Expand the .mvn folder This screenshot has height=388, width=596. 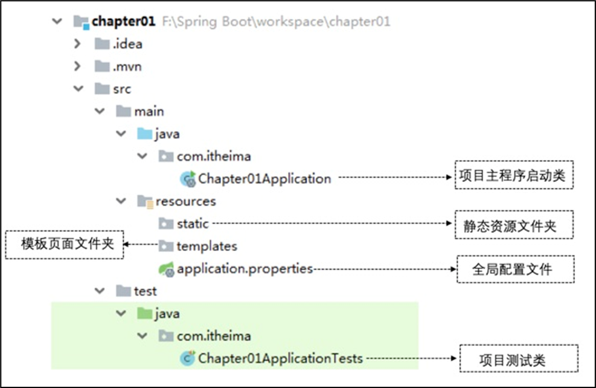tap(77, 66)
